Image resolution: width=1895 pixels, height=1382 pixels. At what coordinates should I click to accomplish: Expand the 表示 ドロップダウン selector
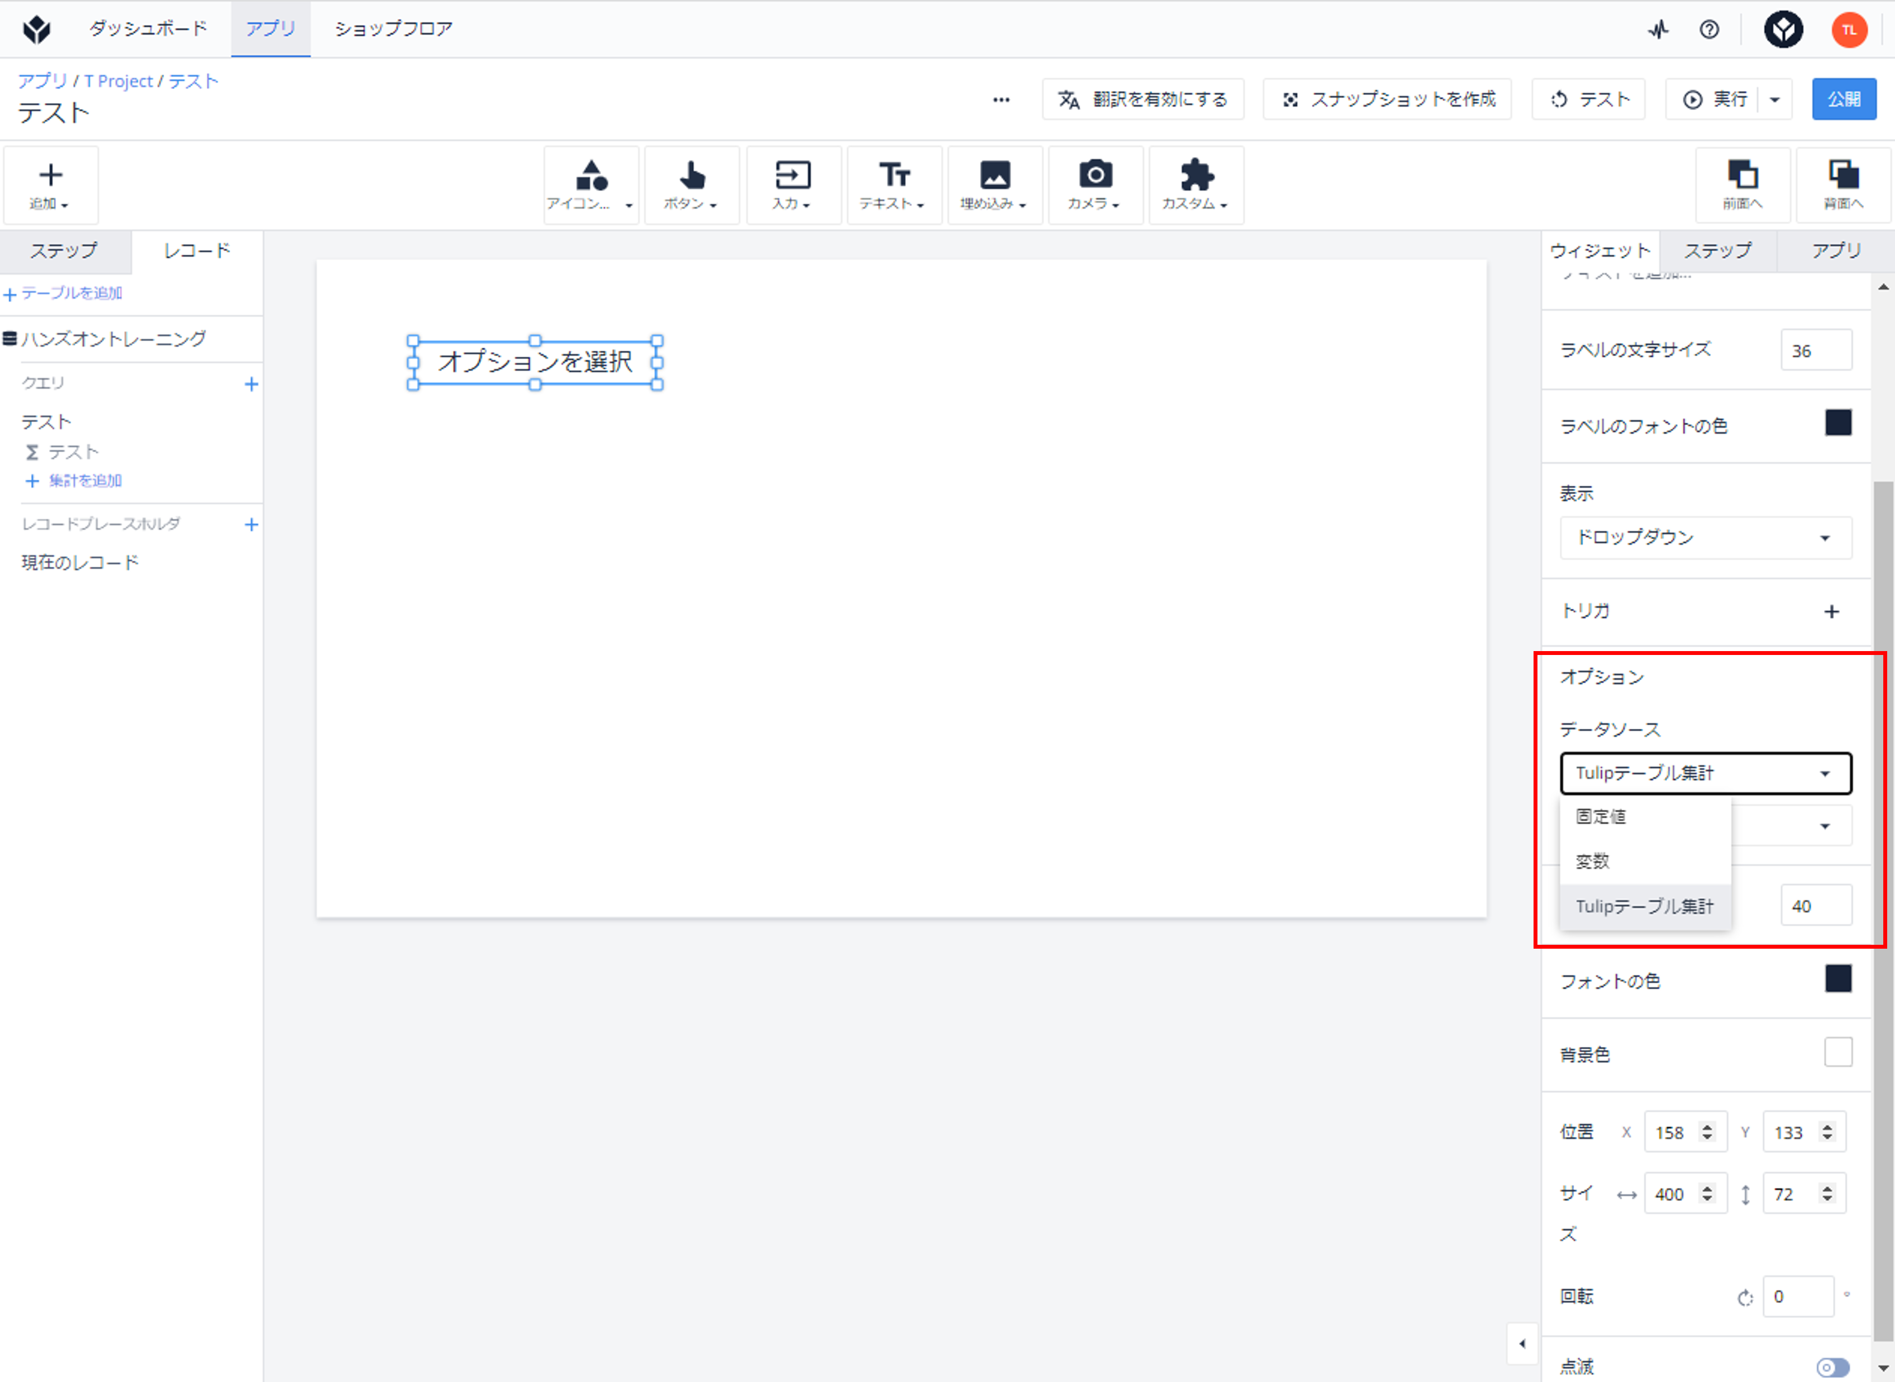(1705, 537)
